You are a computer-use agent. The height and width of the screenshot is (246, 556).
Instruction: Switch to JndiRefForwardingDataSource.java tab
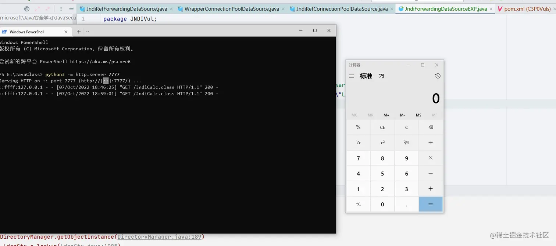coord(126,9)
